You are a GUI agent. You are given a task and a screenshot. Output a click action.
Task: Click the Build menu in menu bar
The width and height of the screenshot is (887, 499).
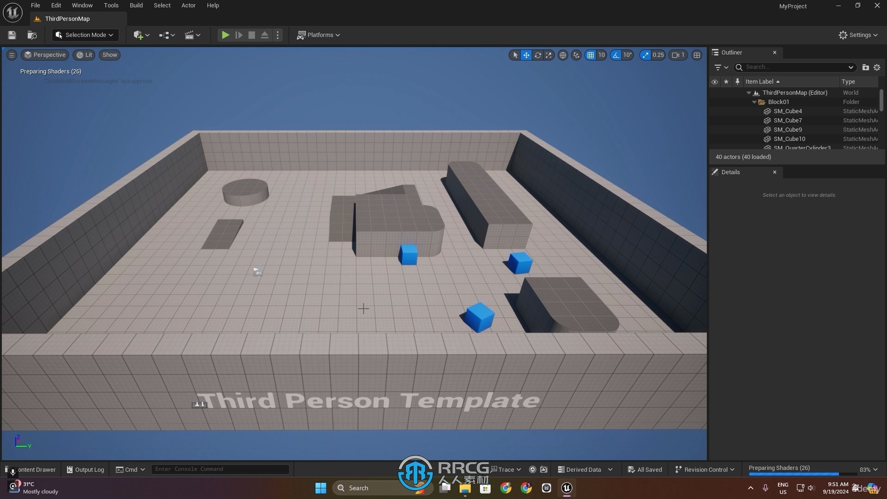(136, 6)
